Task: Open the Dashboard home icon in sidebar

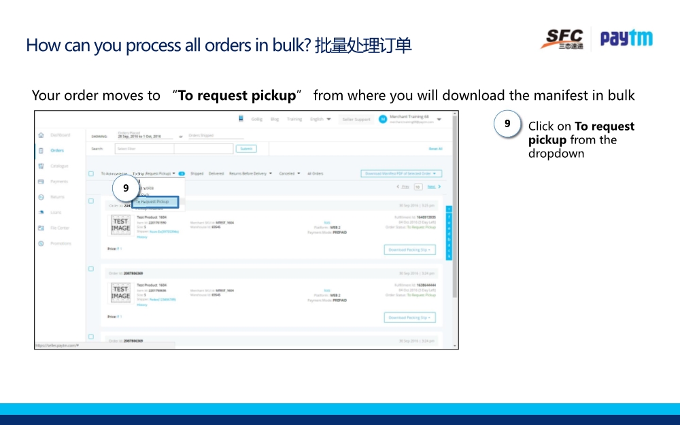Action: pyautogui.click(x=41, y=135)
